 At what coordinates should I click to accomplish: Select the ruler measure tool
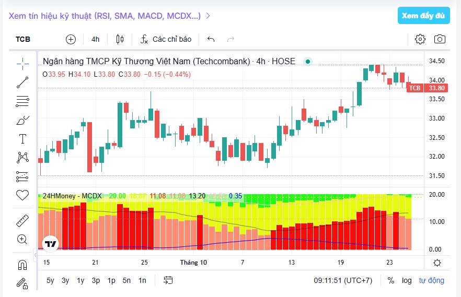(22, 221)
